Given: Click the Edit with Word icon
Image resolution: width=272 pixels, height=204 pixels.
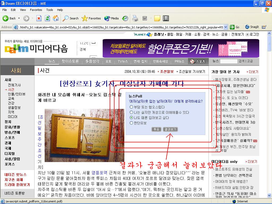Looking at the screenshot, I should [x=145, y=18].
